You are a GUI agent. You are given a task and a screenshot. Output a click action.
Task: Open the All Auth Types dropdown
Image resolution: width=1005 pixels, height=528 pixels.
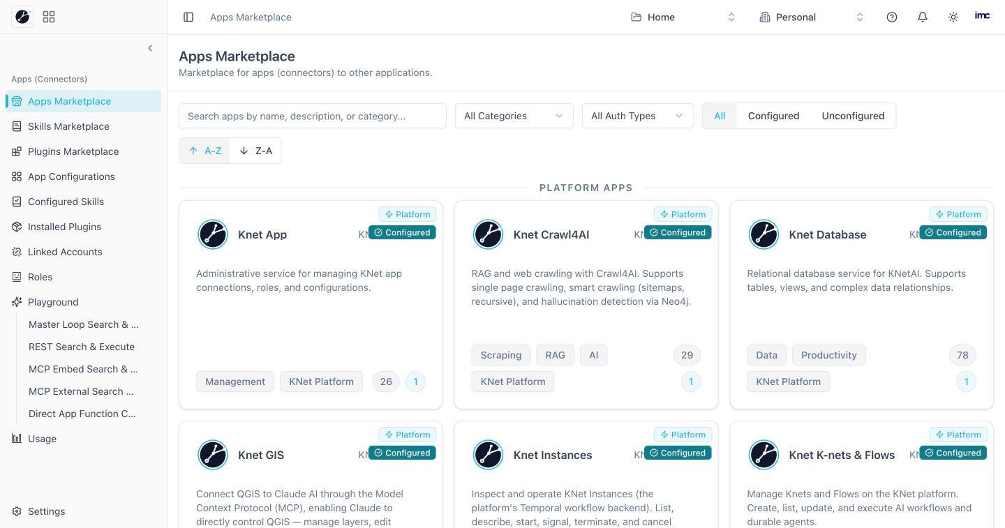tap(638, 116)
